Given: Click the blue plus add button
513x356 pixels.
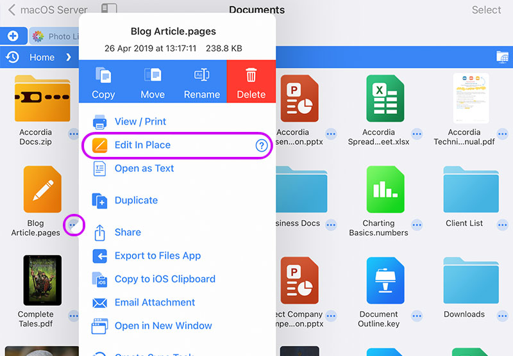Looking at the screenshot, I should [x=13, y=36].
